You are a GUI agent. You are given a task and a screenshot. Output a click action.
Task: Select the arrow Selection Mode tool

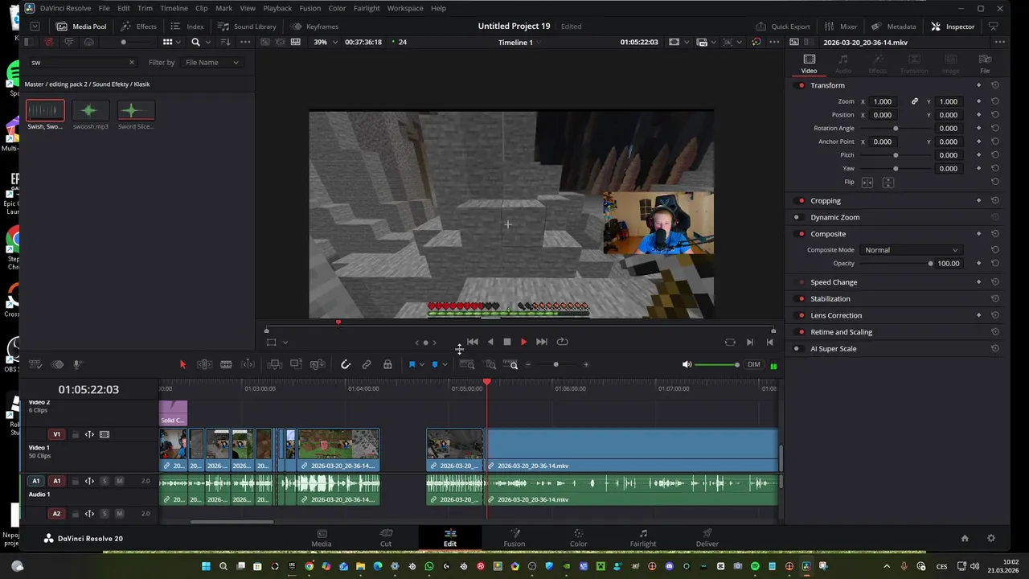(x=182, y=364)
